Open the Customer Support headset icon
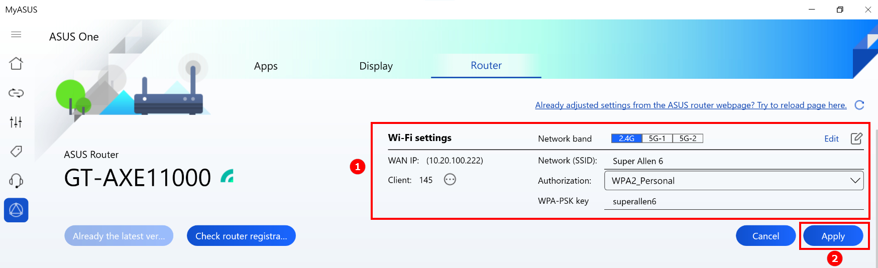 point(16,181)
